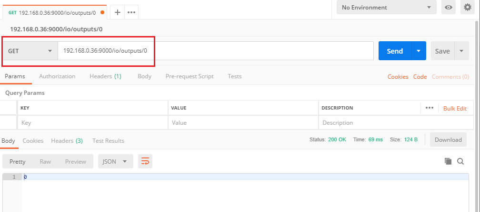Click the blue Send button

pos(395,51)
